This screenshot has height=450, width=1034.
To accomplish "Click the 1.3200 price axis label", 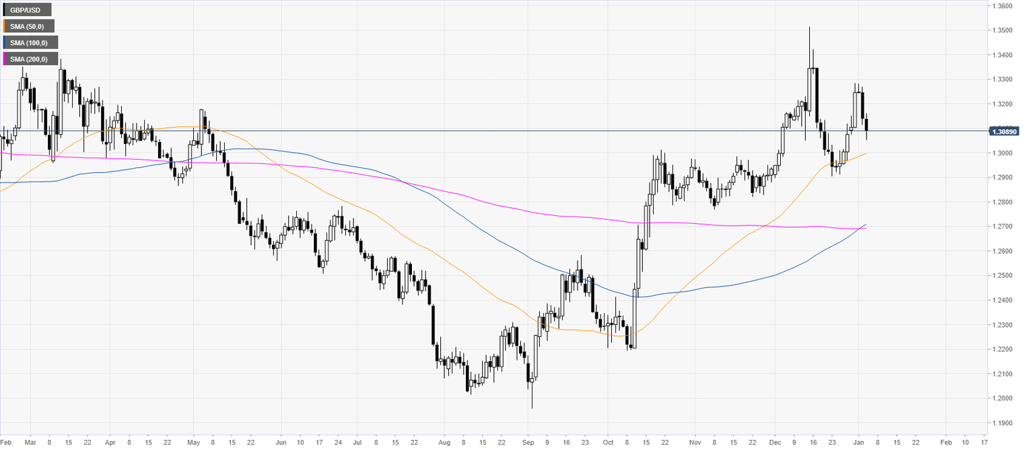I will pyautogui.click(x=1003, y=104).
